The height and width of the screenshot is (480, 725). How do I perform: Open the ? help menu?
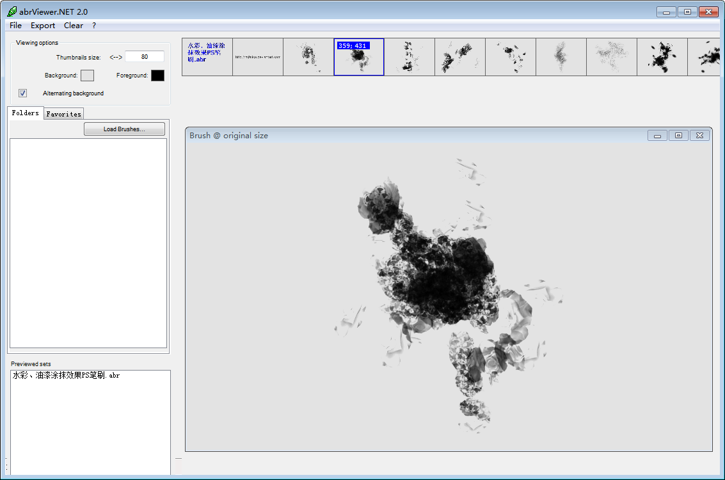point(94,26)
